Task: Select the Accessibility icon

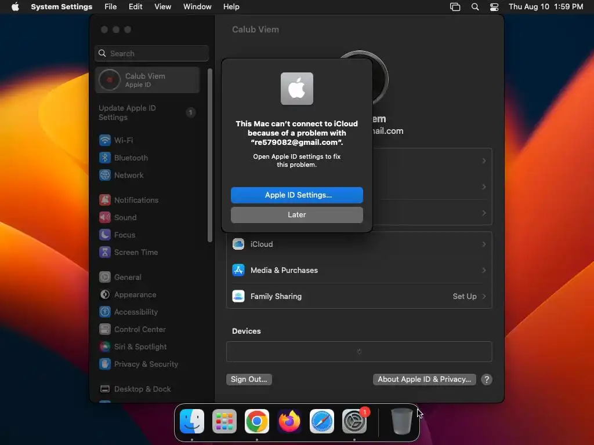Action: pyautogui.click(x=105, y=312)
